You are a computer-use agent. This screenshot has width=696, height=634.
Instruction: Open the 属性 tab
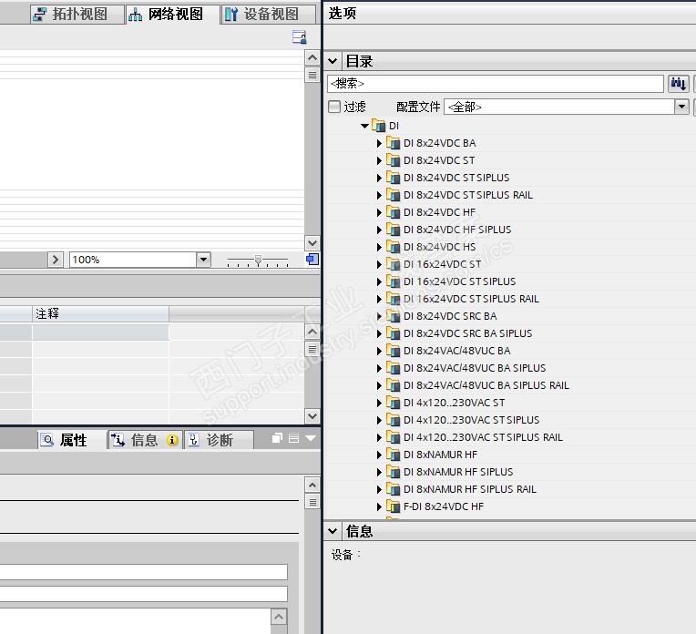tap(72, 440)
